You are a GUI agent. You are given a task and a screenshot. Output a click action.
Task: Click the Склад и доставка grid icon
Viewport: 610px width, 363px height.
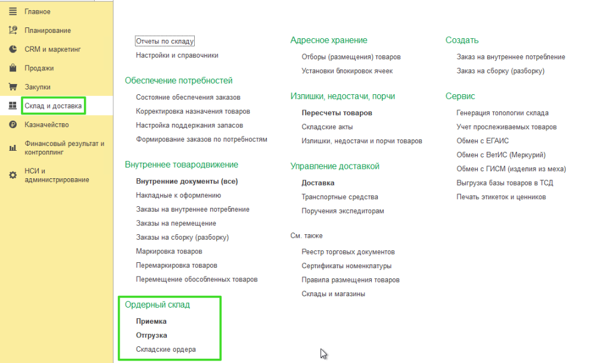(13, 106)
